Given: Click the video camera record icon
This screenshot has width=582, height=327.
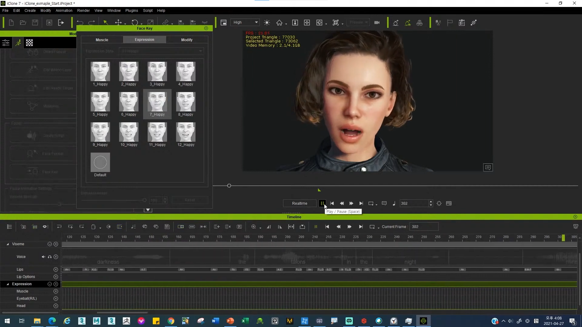Looking at the screenshot, I should point(377,23).
